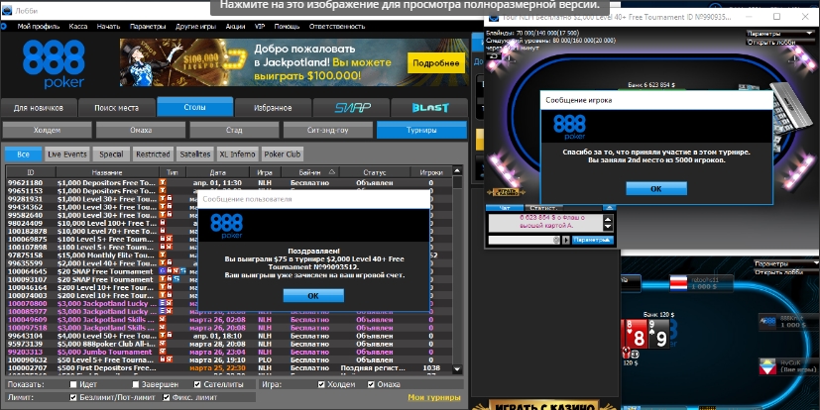Toggle the Идет checkbox

click(x=73, y=384)
